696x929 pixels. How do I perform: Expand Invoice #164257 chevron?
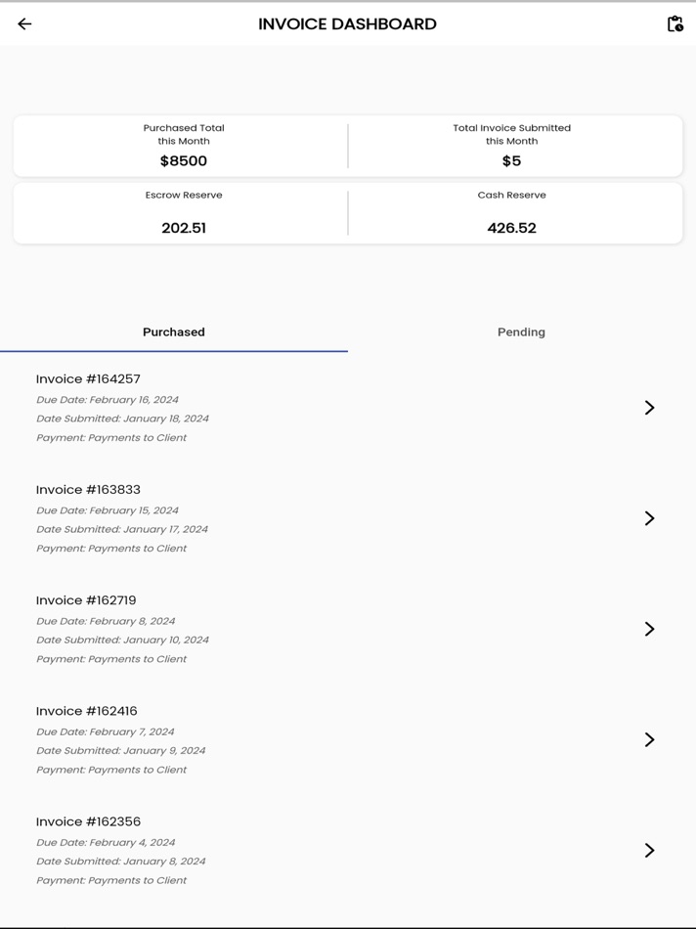[x=649, y=408]
